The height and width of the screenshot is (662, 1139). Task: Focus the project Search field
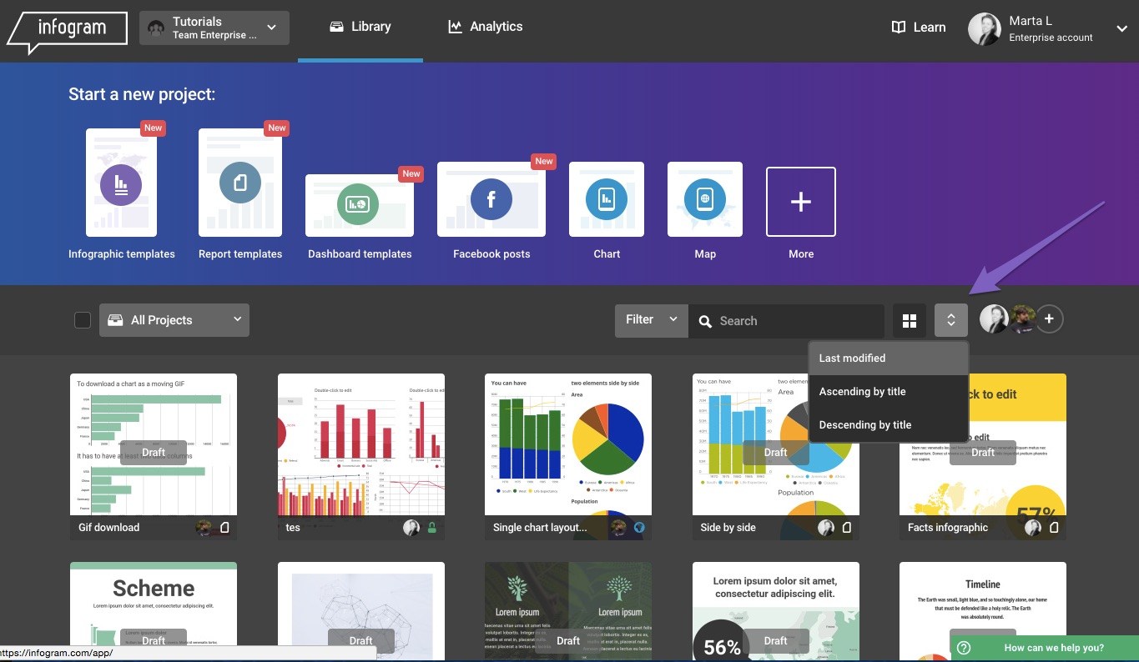tap(797, 321)
